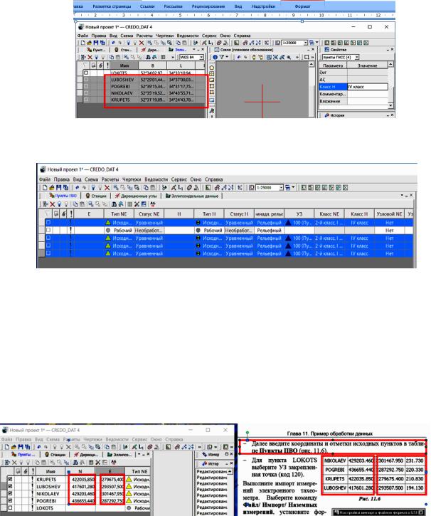Open the Эллипсоидальные данные tab
Image resolution: width=431 pixels, height=516 pixels.
click(x=192, y=196)
